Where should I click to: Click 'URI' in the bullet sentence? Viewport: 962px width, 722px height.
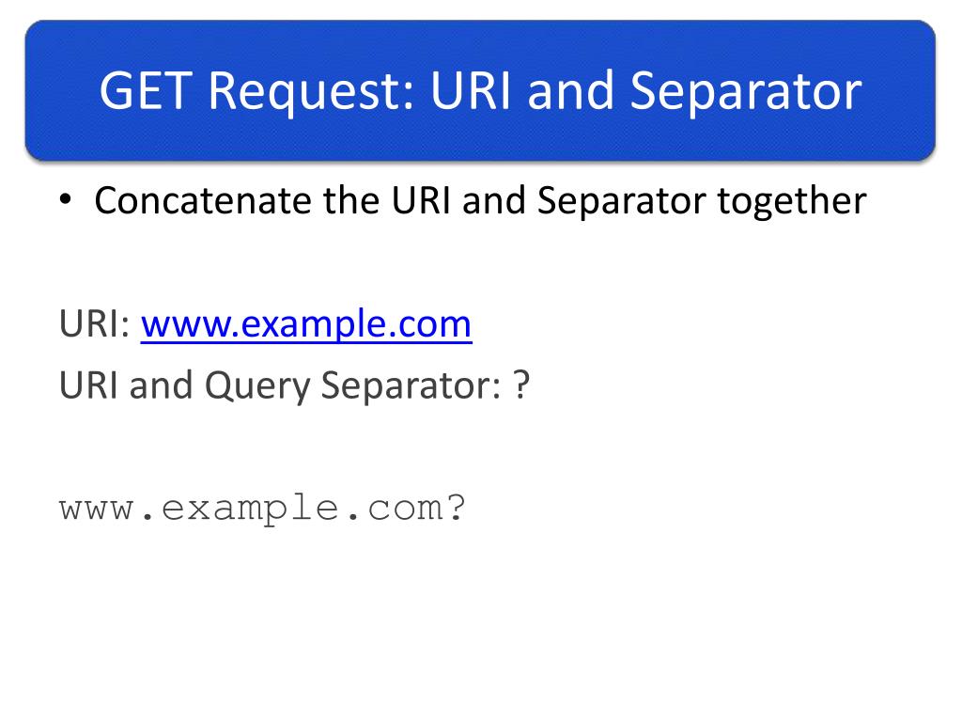click(421, 200)
